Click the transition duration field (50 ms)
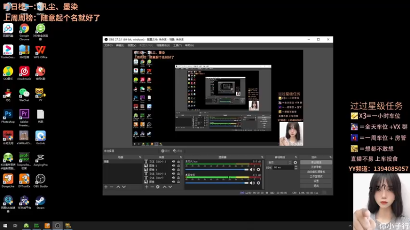This screenshot has height=230, width=410. pos(283,168)
